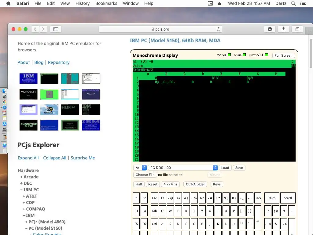Open Notification Center from the menu bar

pos(303,3)
